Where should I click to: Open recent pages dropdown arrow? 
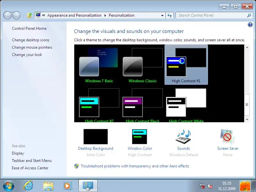(x=23, y=16)
